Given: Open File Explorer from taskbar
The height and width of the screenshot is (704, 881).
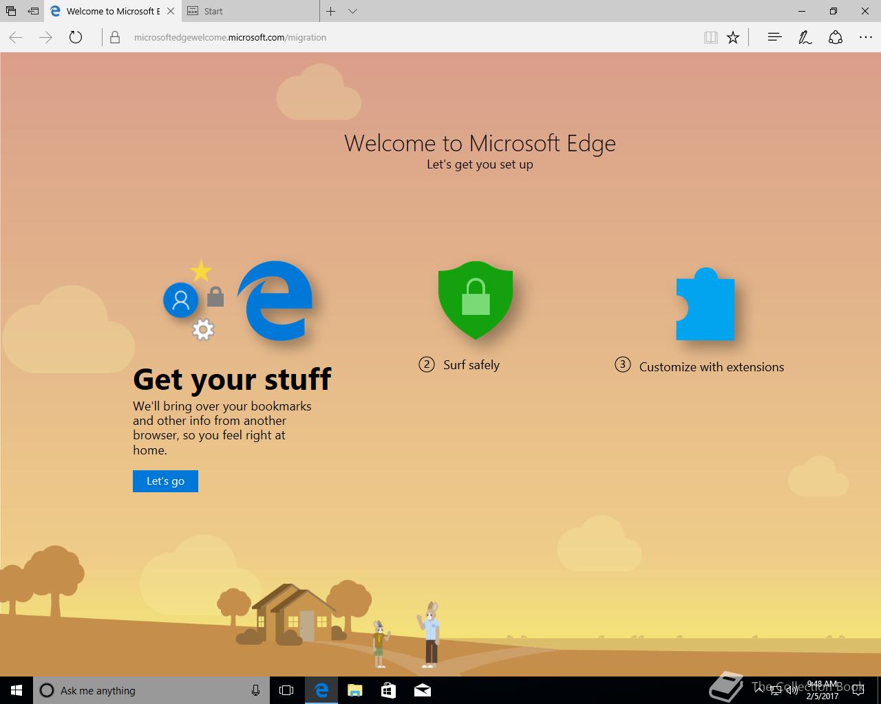Looking at the screenshot, I should [354, 690].
